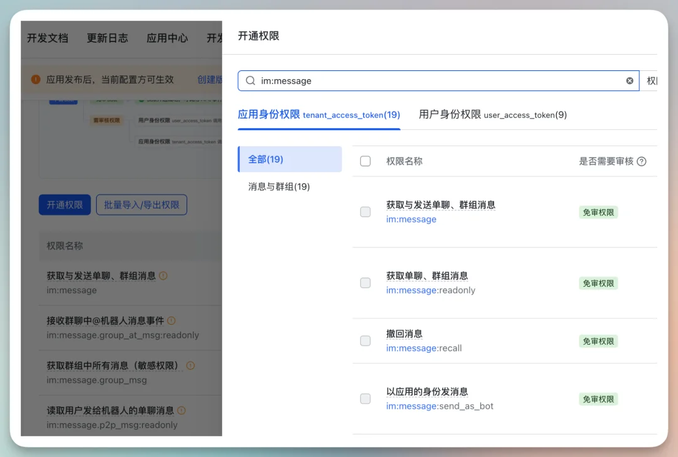The image size is (678, 457).
Task: Open the filter control right of the search bar
Action: coord(653,80)
